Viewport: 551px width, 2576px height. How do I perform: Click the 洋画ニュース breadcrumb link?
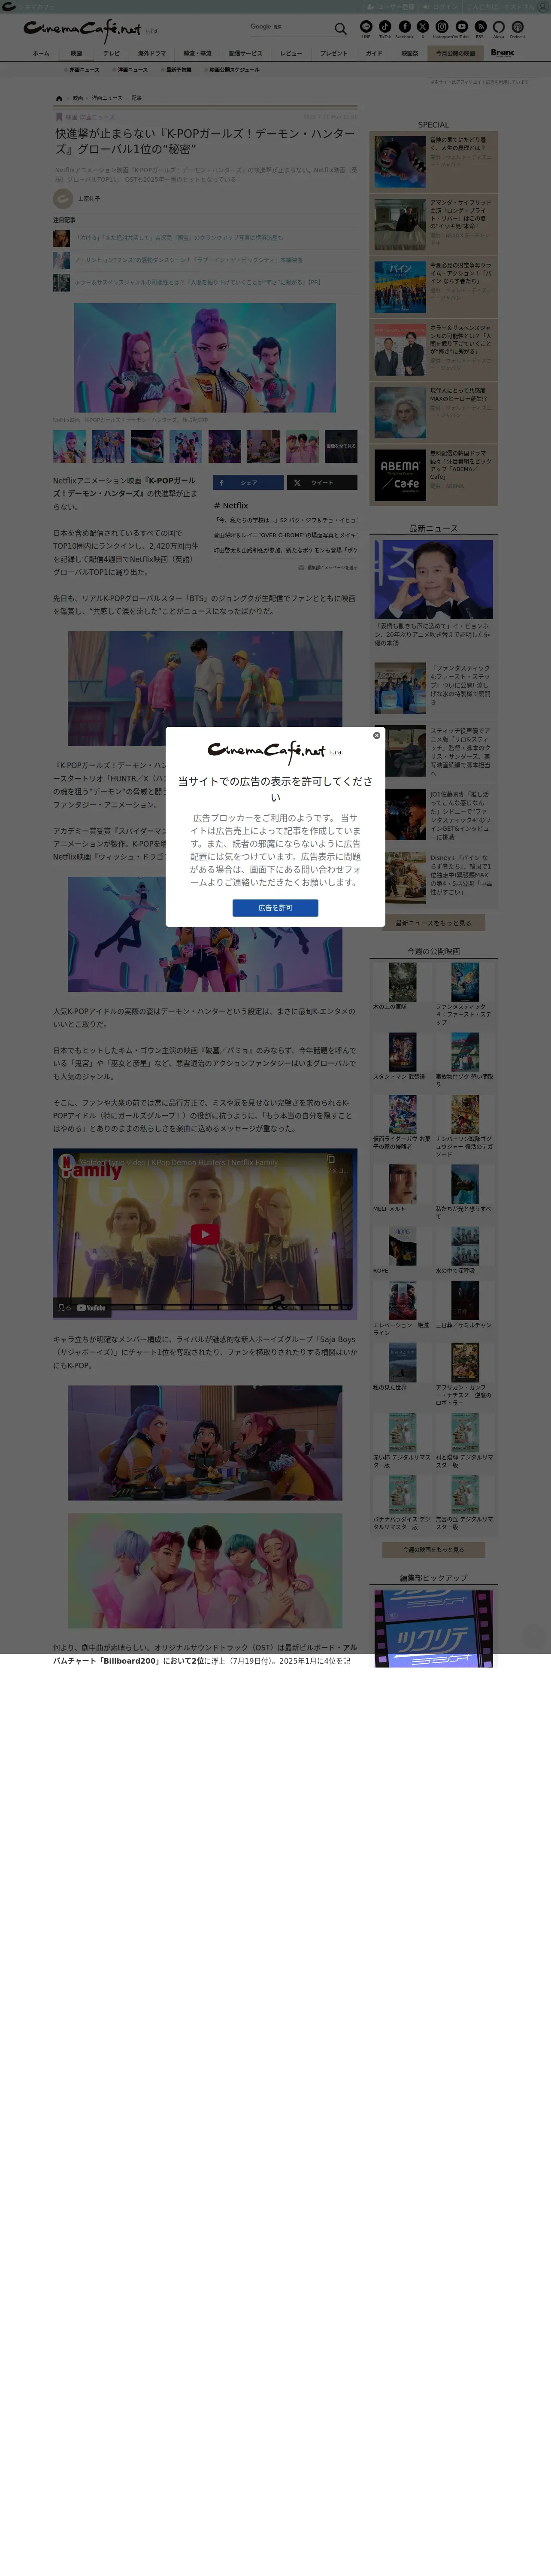pos(107,98)
